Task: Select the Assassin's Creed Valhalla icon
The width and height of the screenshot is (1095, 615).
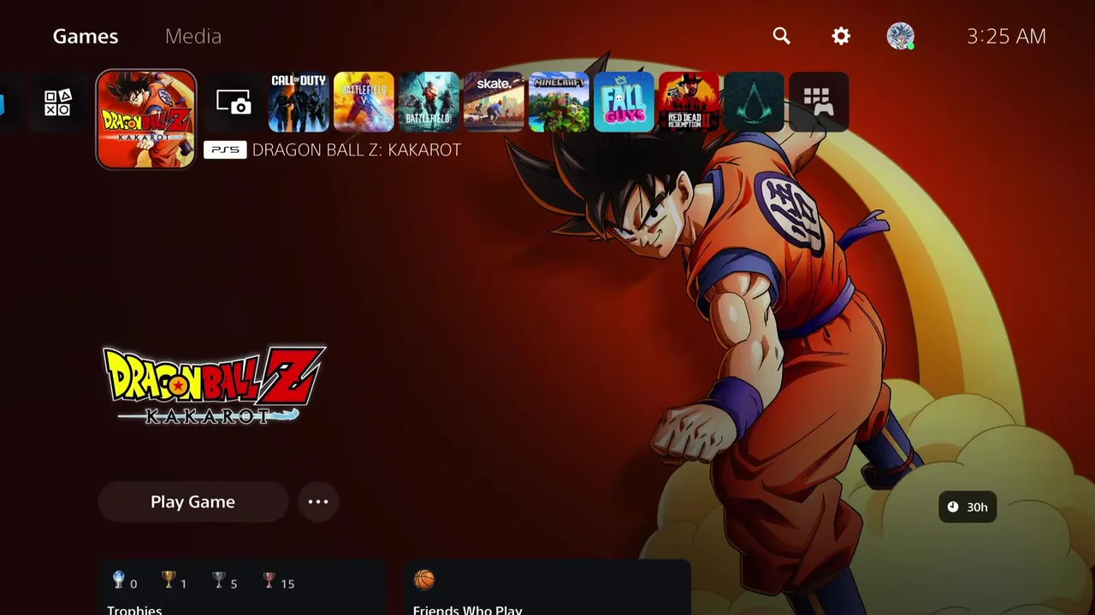Action: coord(754,102)
